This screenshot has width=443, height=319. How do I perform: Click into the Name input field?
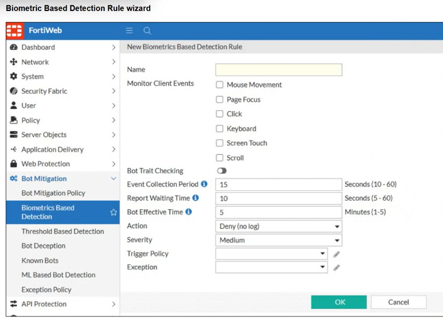click(279, 70)
